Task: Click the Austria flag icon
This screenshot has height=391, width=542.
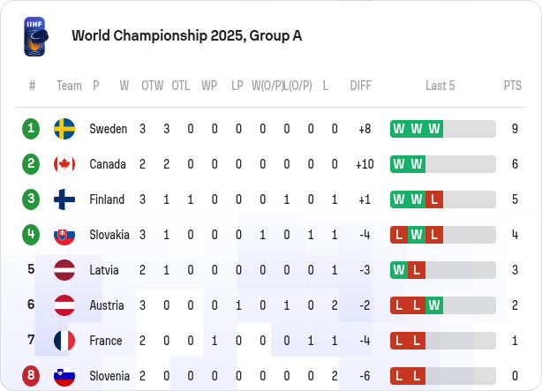Action: pos(64,305)
